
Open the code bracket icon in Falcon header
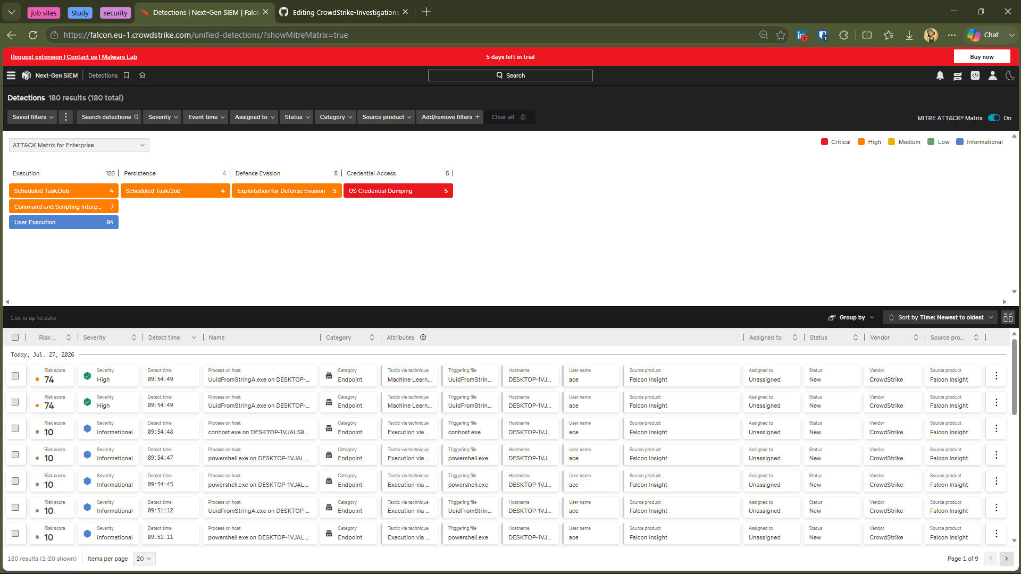coord(975,75)
